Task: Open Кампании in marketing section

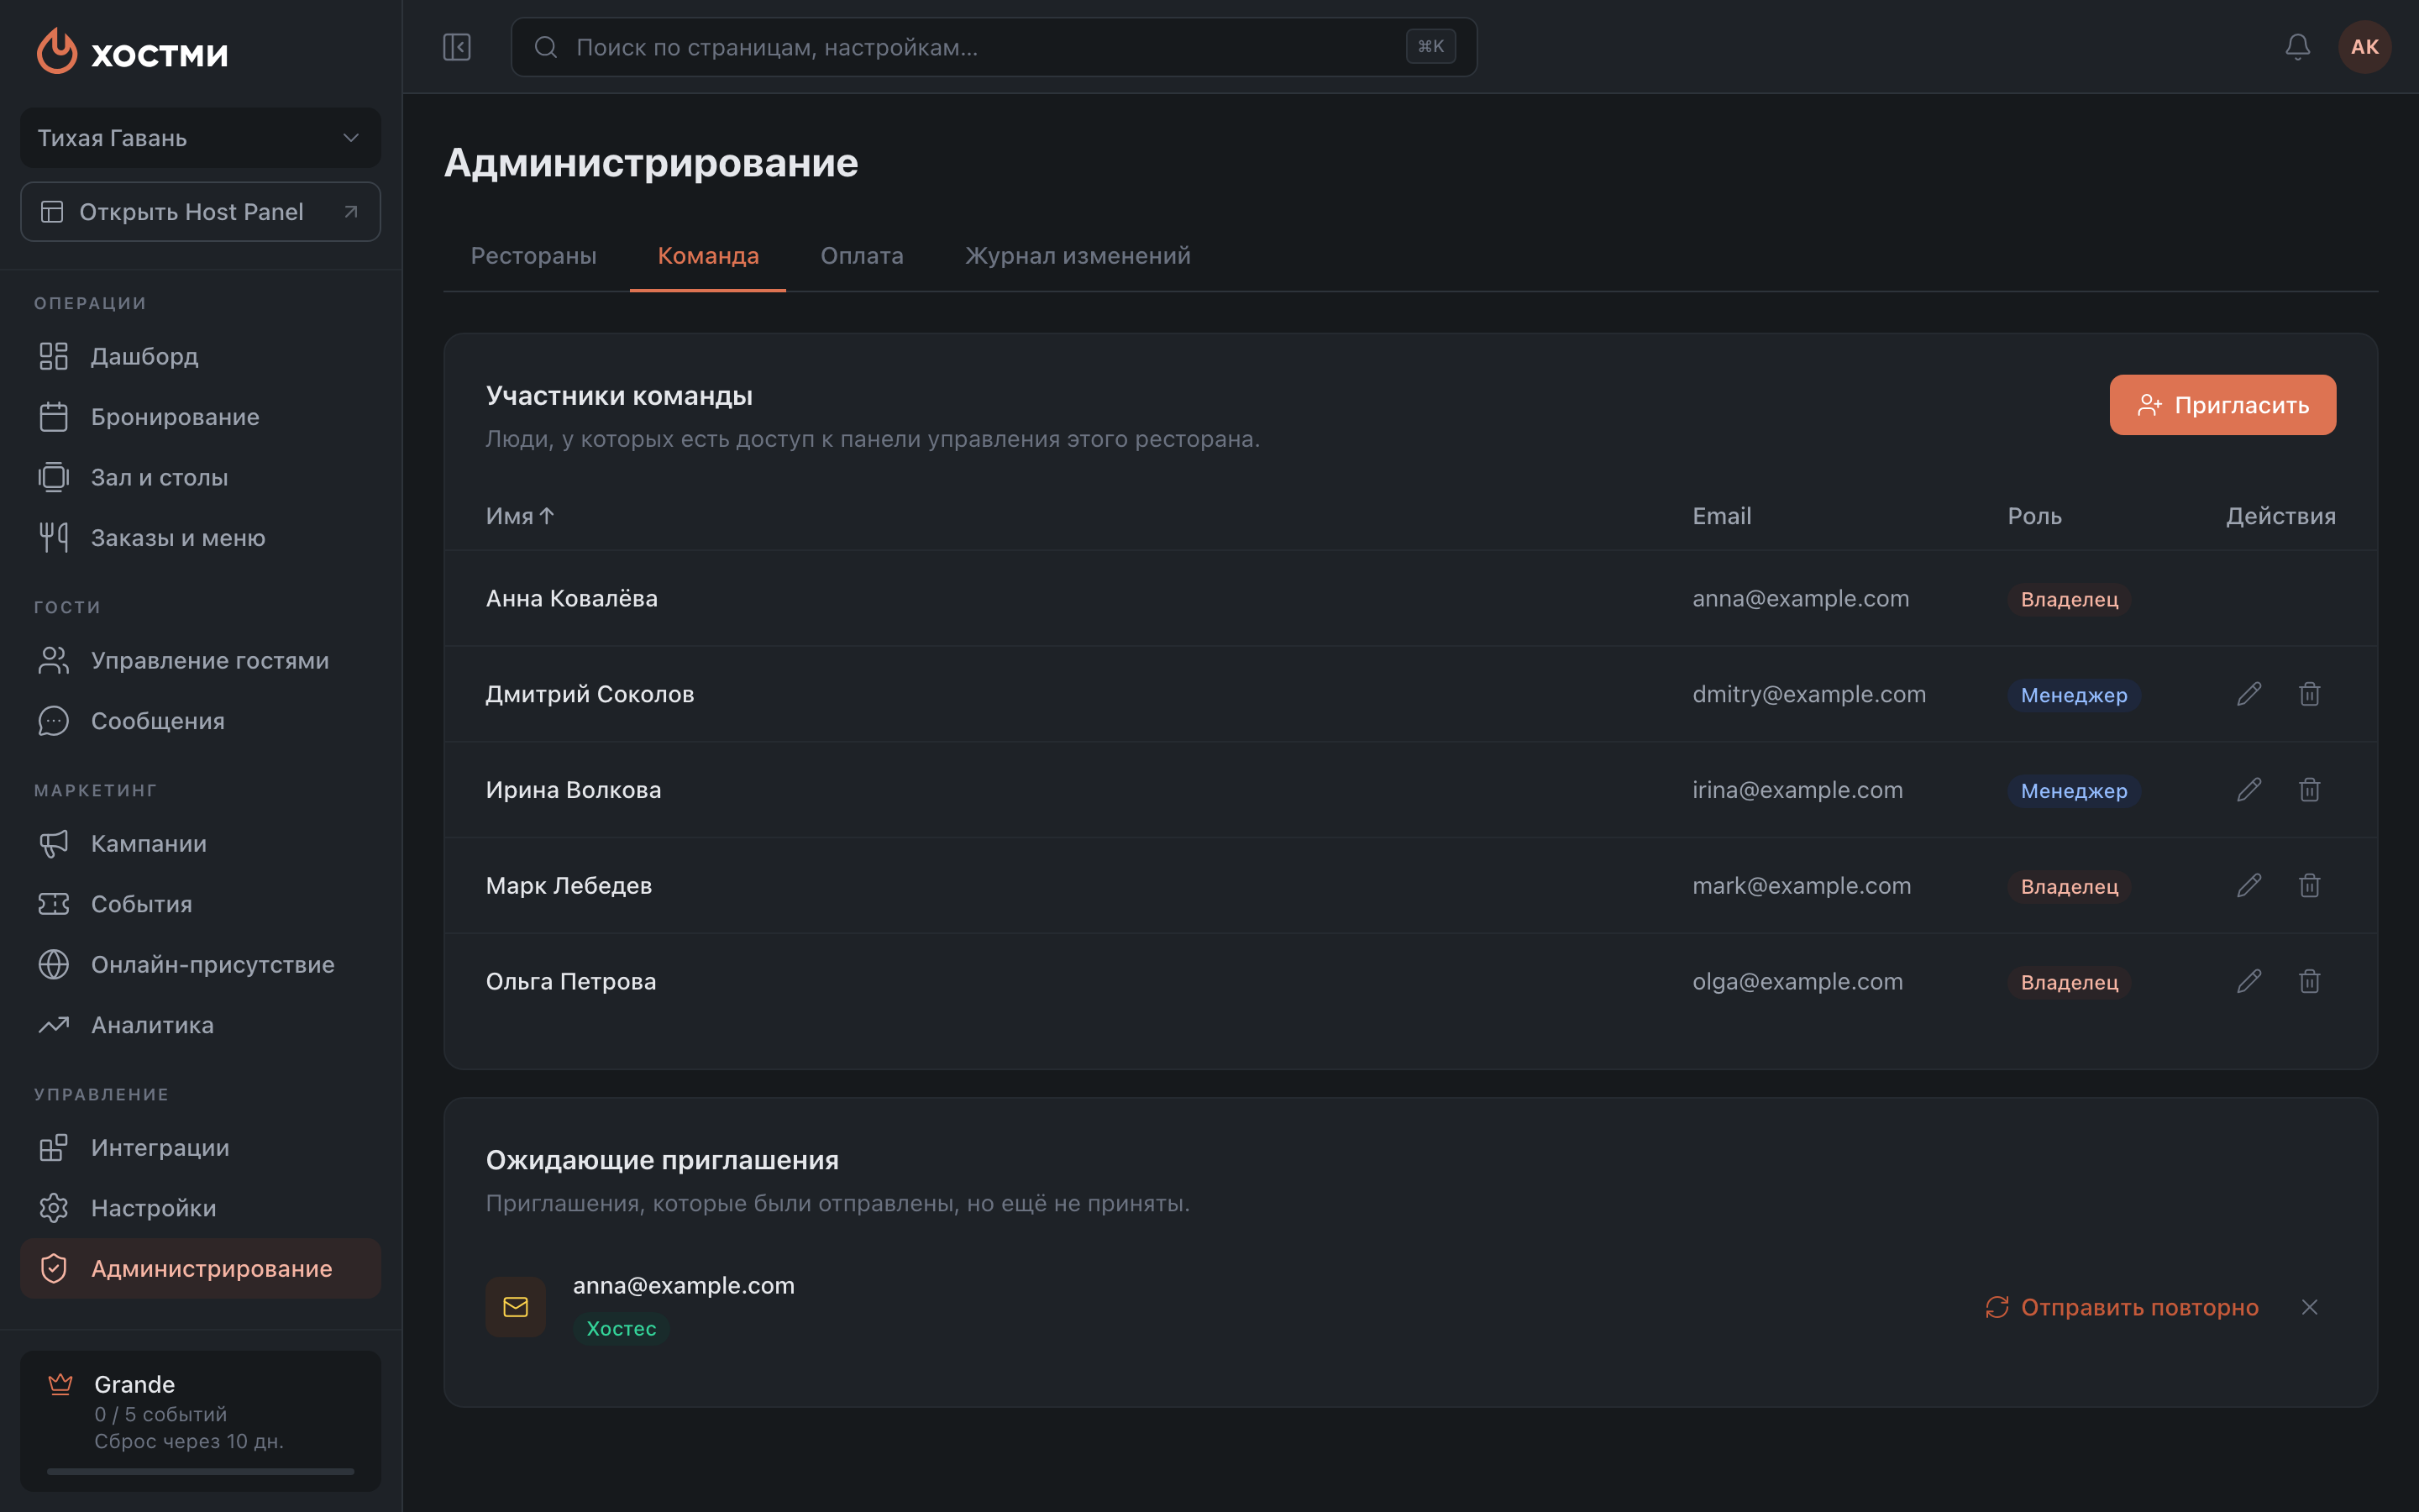Action: pos(200,843)
